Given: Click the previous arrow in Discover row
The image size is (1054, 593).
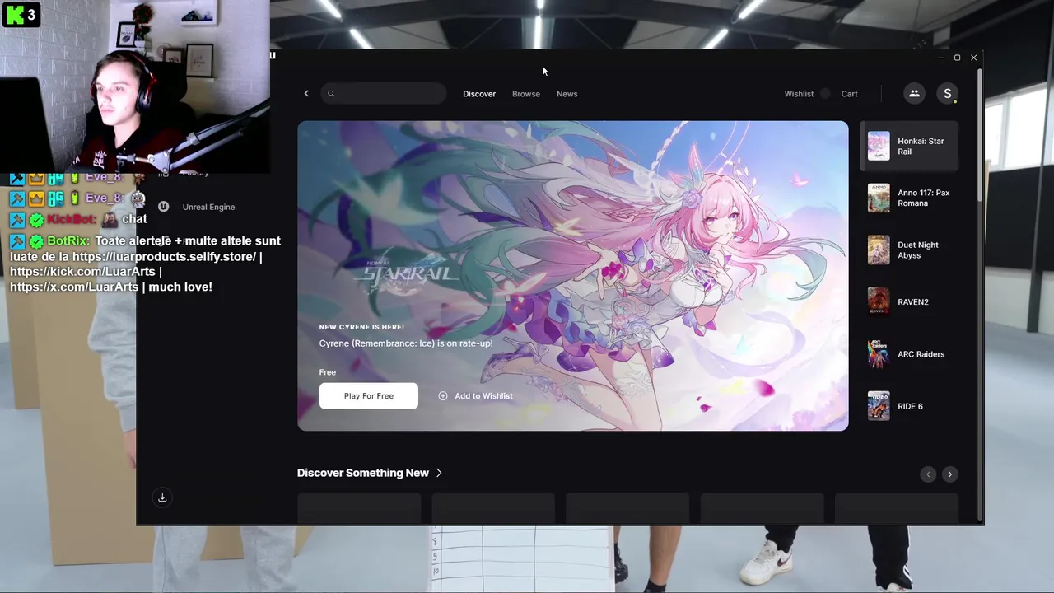Looking at the screenshot, I should click(x=928, y=474).
